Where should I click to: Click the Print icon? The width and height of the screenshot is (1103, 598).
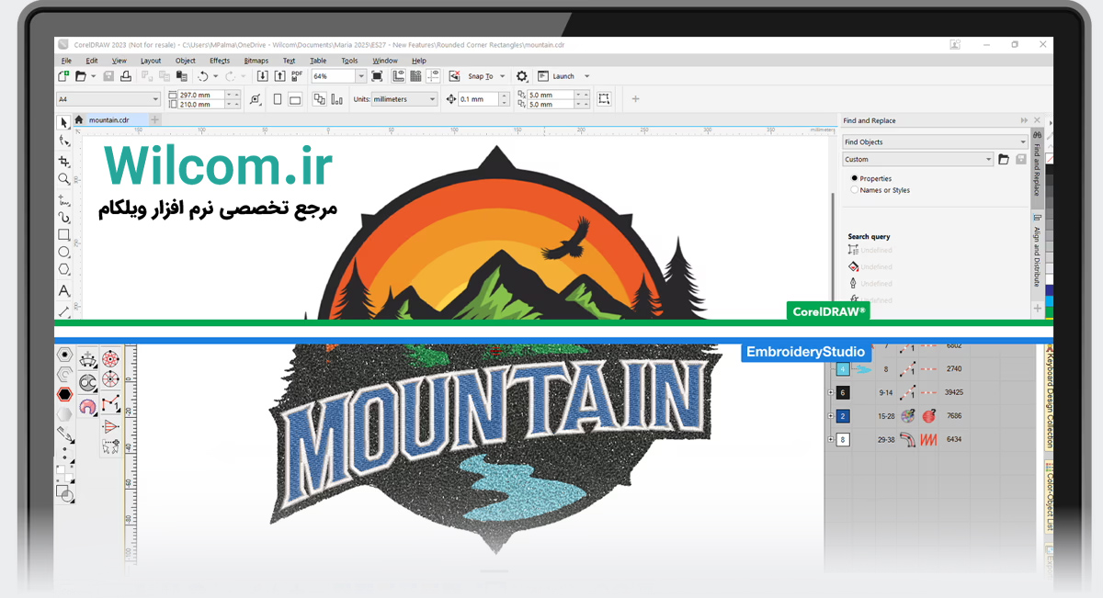click(x=126, y=76)
